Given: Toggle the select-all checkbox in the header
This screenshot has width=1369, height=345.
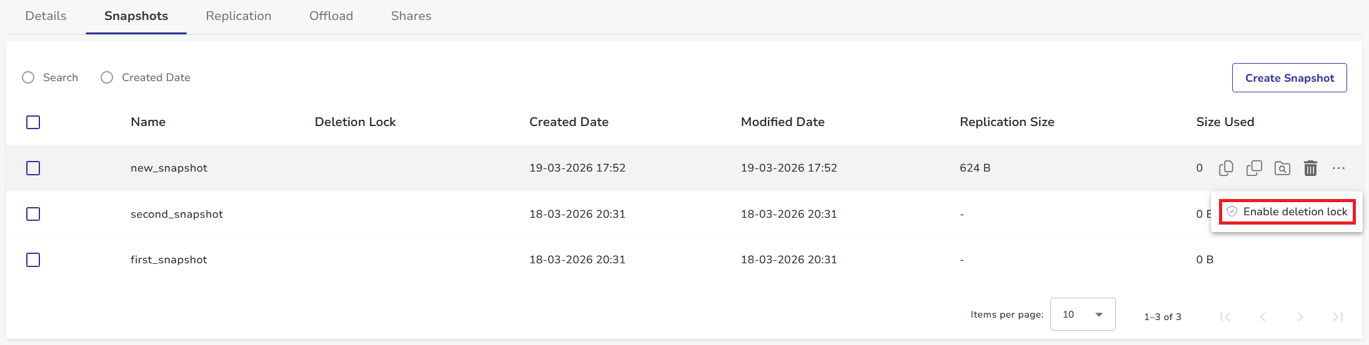Looking at the screenshot, I should point(33,122).
